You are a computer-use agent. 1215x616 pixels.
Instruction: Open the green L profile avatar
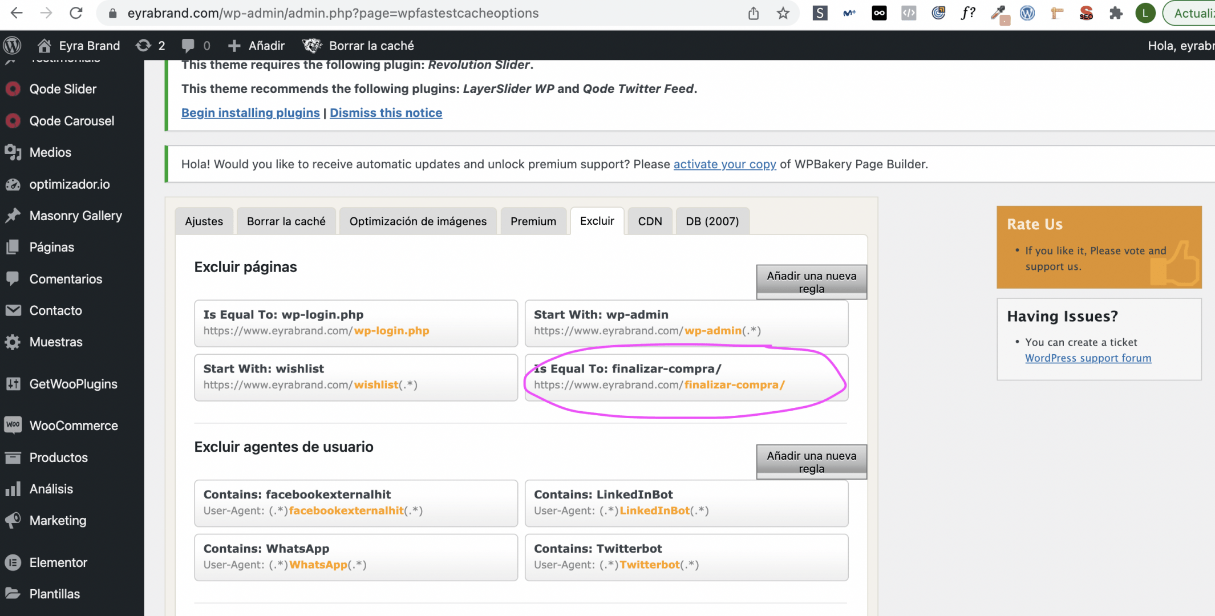1145,13
